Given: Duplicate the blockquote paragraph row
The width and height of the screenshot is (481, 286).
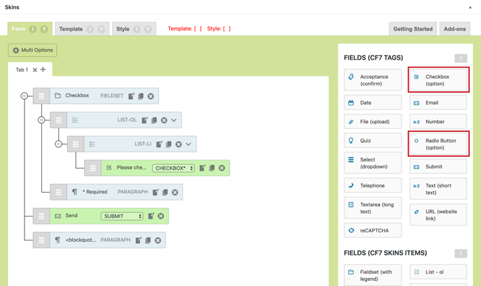Looking at the screenshot, I should (148, 240).
